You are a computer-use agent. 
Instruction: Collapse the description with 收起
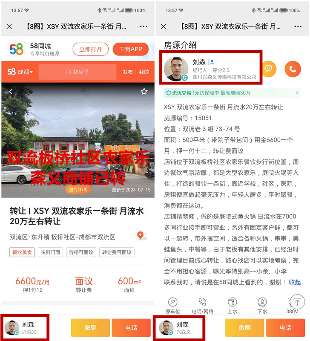(x=295, y=282)
